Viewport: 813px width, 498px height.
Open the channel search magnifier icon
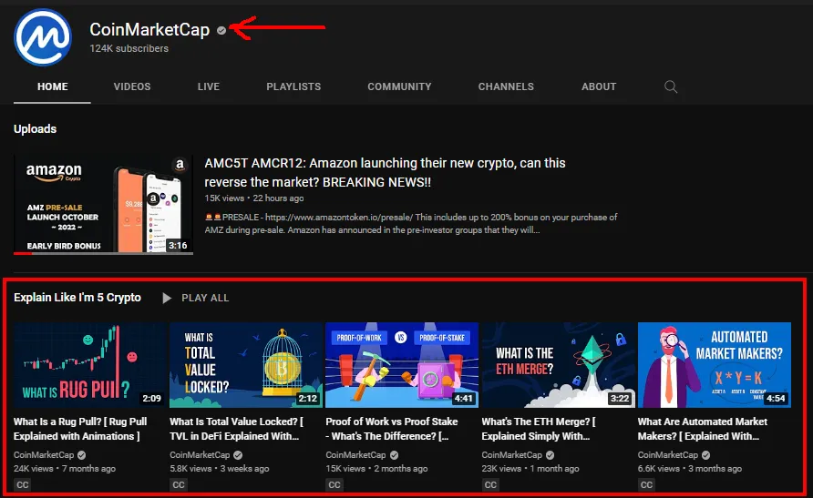click(671, 86)
